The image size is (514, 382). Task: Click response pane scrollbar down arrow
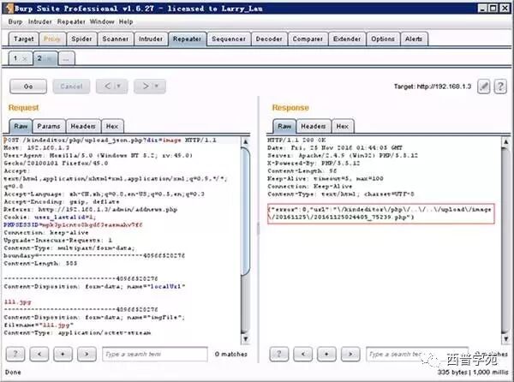(x=505, y=339)
